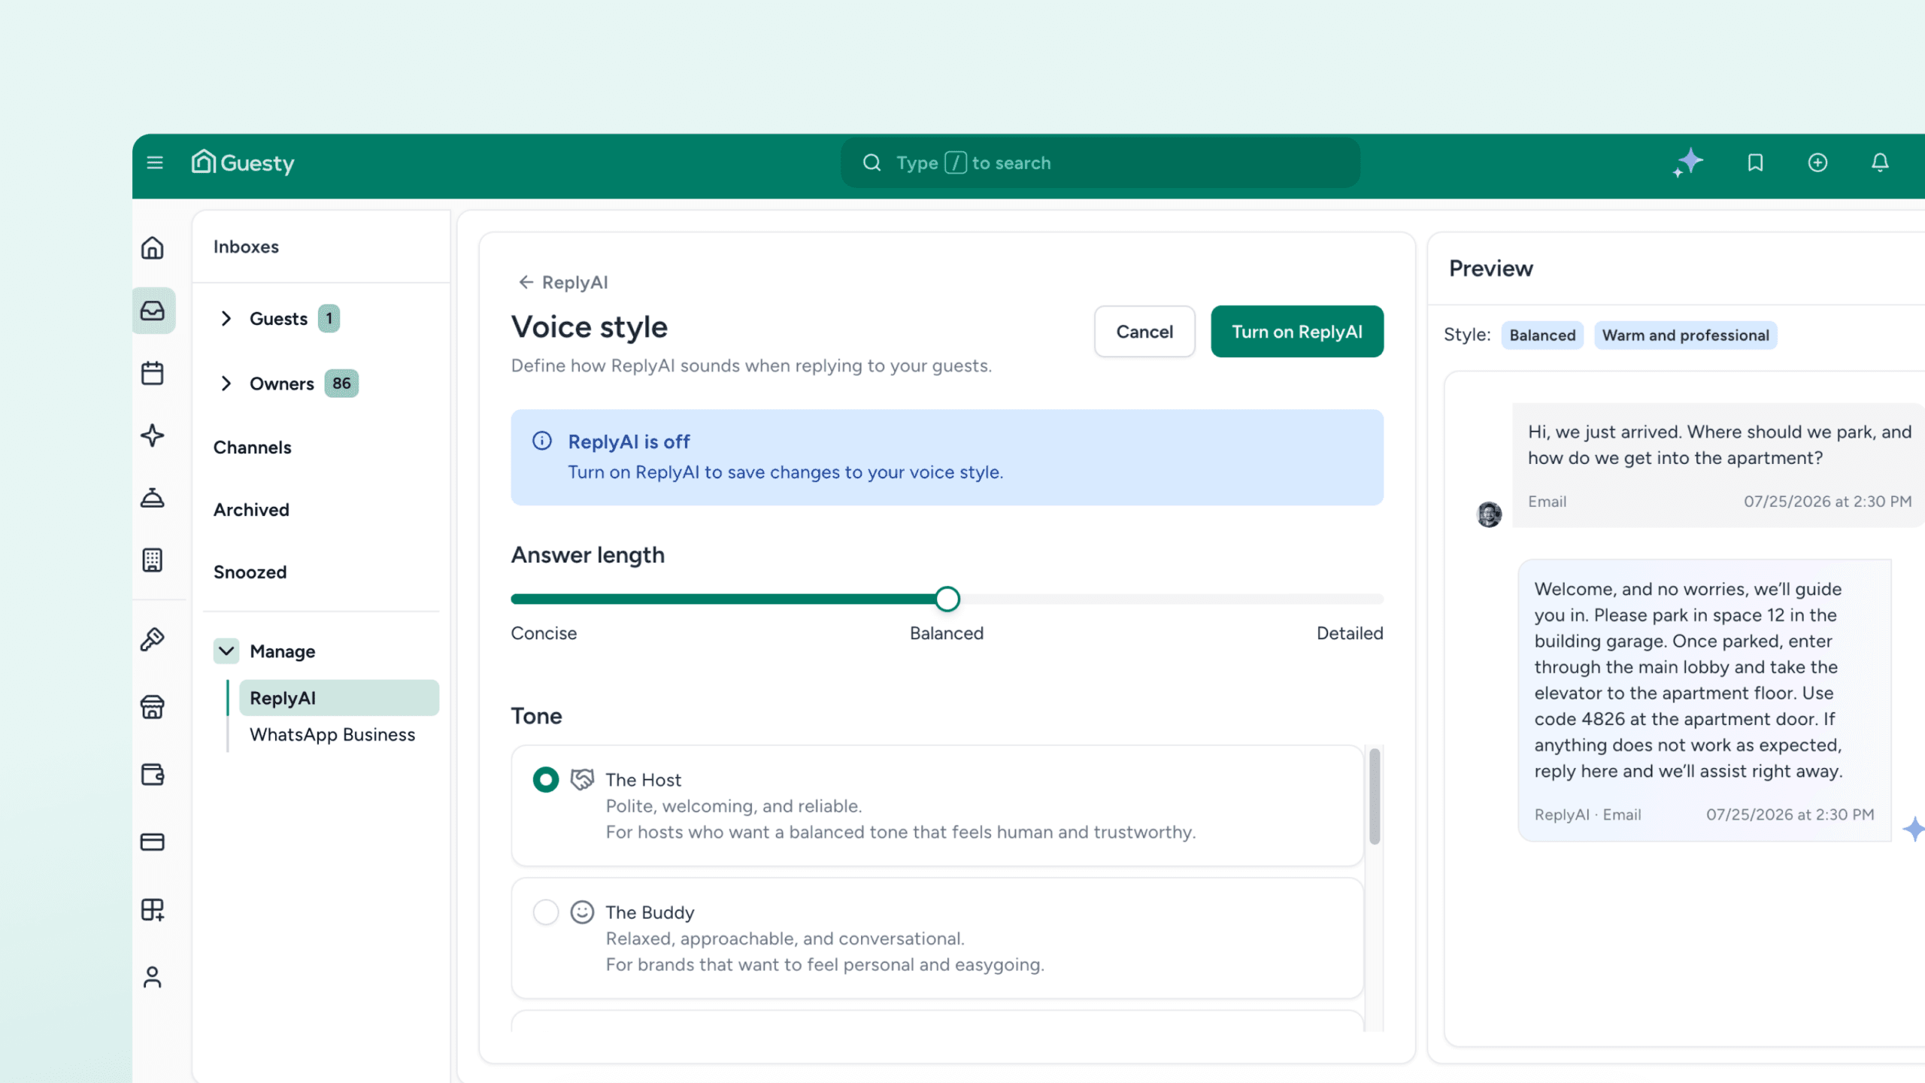This screenshot has width=1925, height=1083.
Task: Click the Cancel button
Action: (1144, 332)
